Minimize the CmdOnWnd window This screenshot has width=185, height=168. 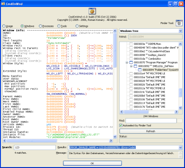171,4
